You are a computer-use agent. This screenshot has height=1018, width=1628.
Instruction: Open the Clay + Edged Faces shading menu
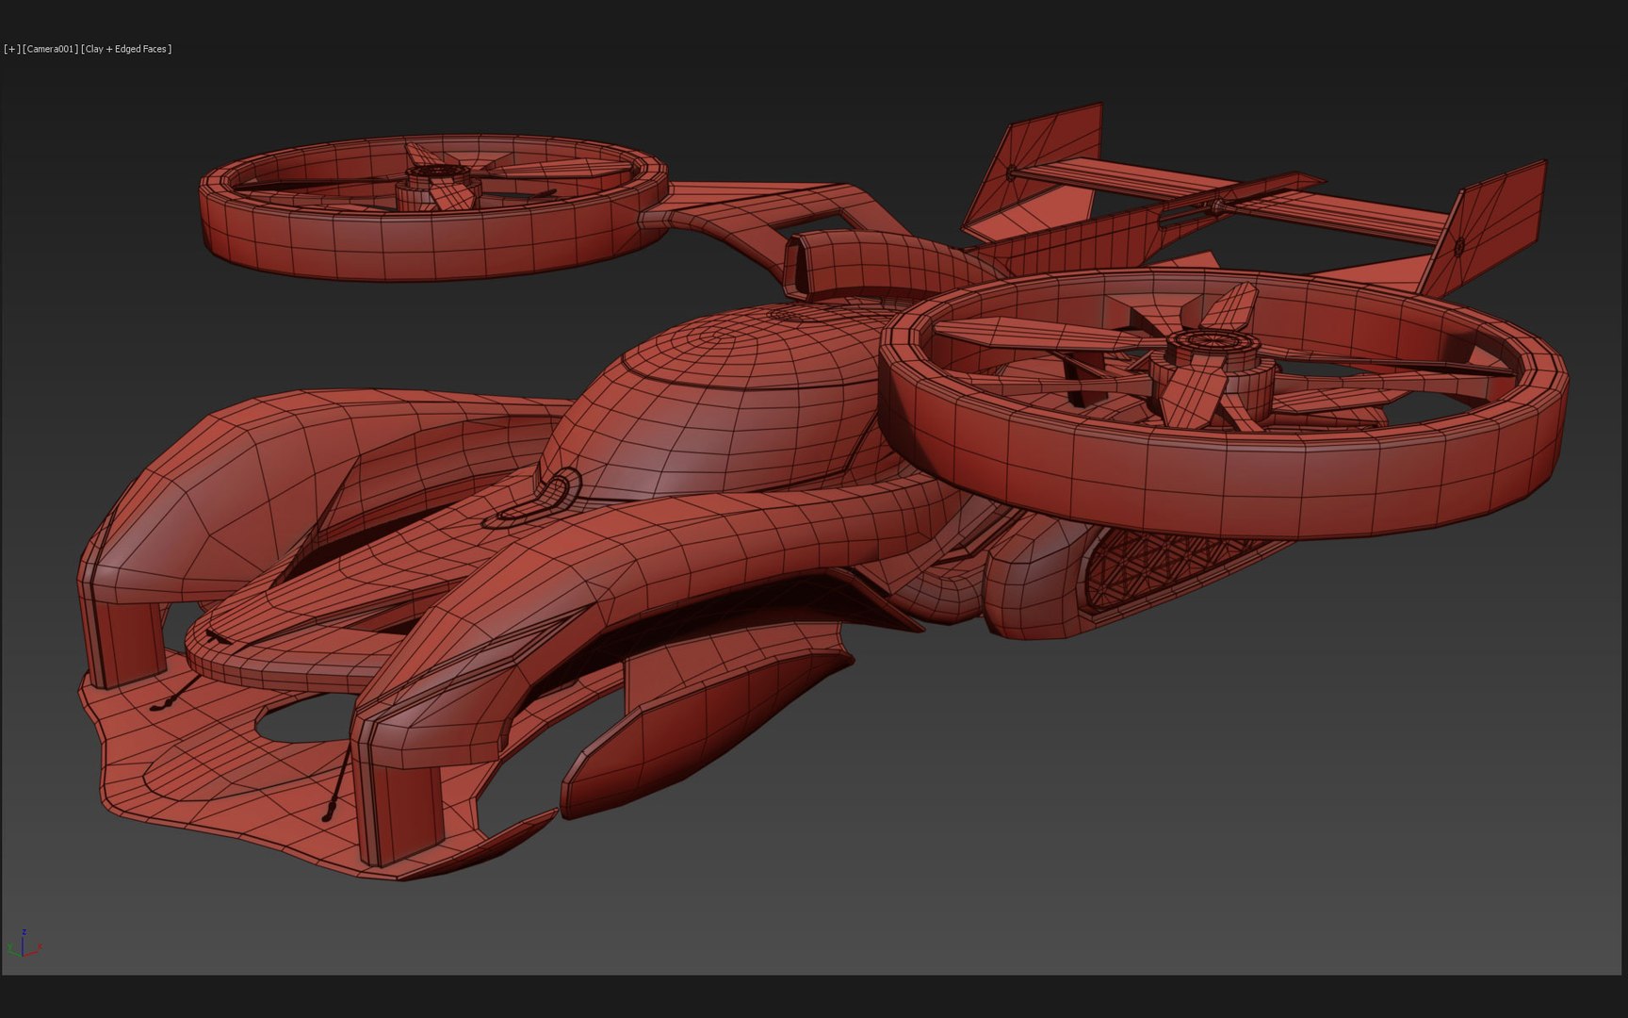pos(127,49)
